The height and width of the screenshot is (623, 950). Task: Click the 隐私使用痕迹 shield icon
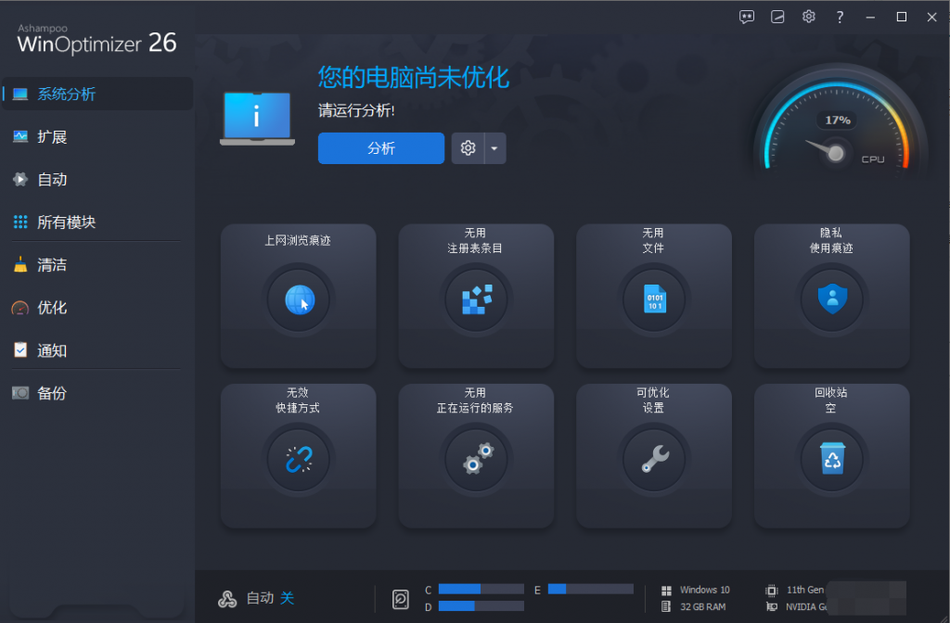coord(831,299)
